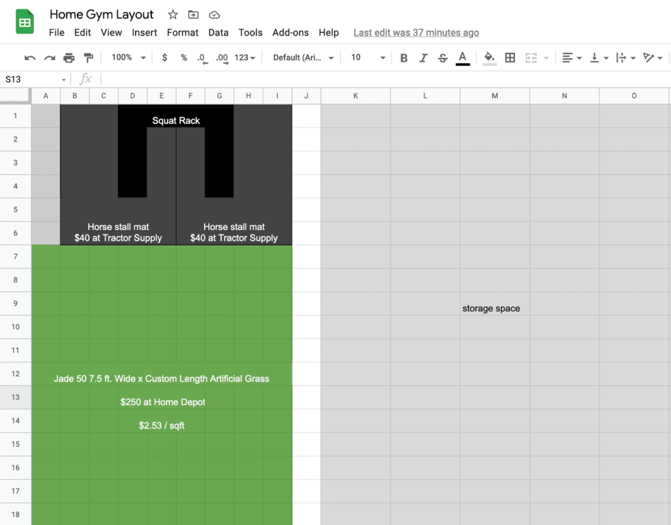This screenshot has width=671, height=525.
Task: Select the Paint format roller tool
Action: [88, 58]
